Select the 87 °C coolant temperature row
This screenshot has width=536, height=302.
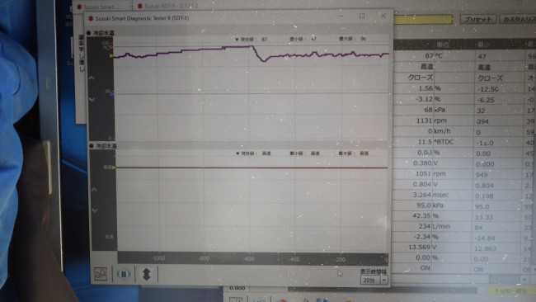pos(464,56)
